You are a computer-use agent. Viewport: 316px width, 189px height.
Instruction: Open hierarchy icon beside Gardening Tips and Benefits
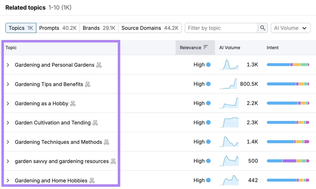coord(87,84)
